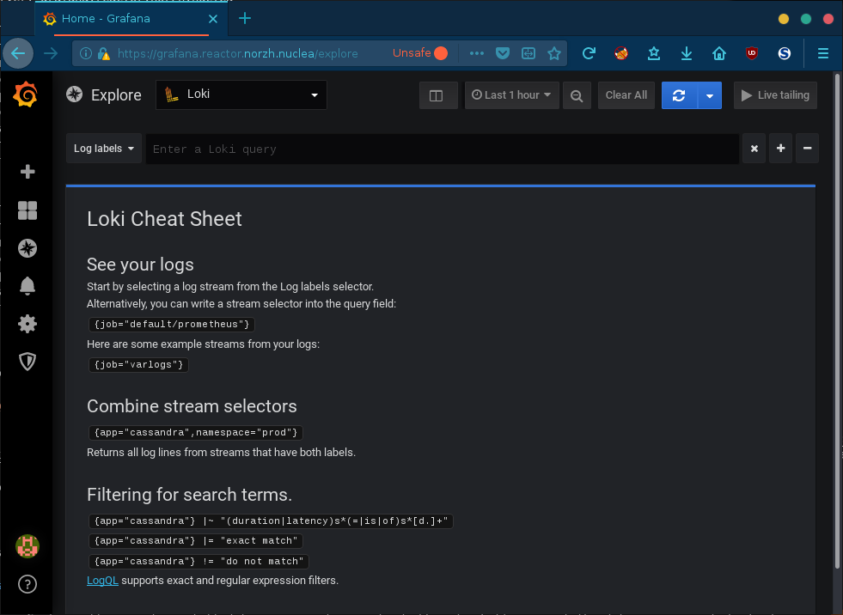Go back with the browser back arrow

click(x=18, y=53)
